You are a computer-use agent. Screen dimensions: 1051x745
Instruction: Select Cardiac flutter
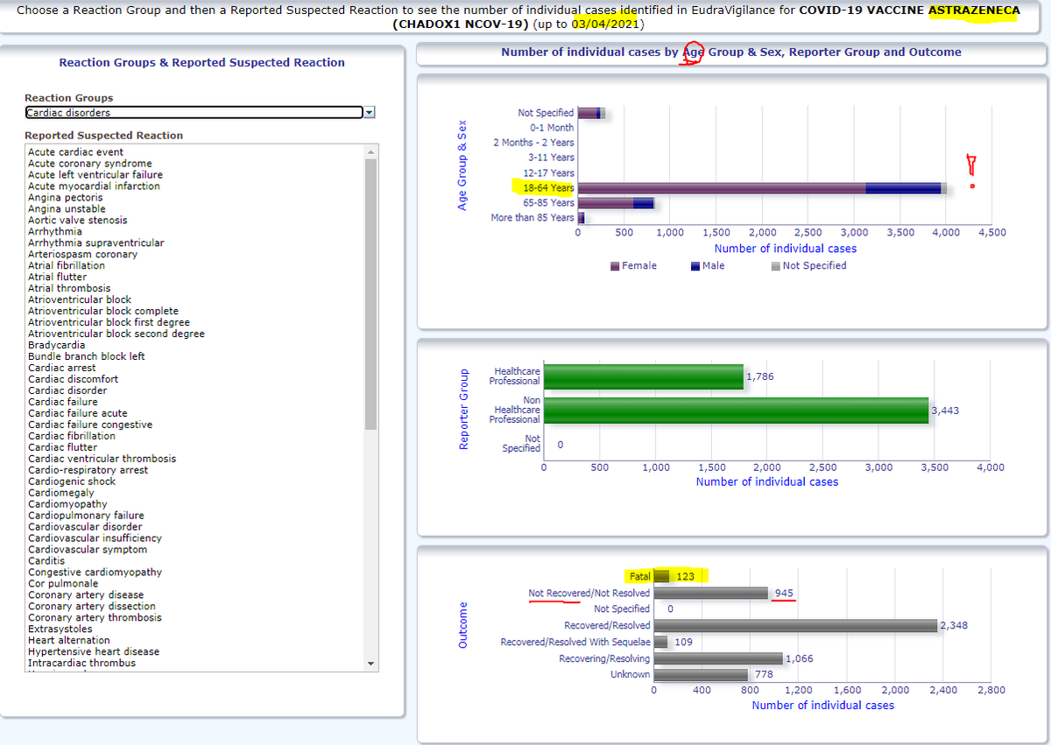(63, 447)
